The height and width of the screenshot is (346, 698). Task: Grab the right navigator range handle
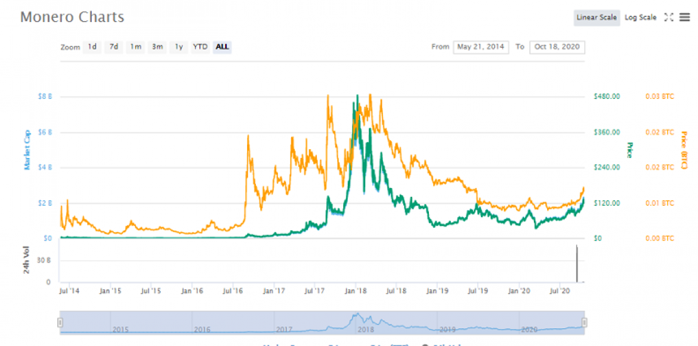[584, 322]
